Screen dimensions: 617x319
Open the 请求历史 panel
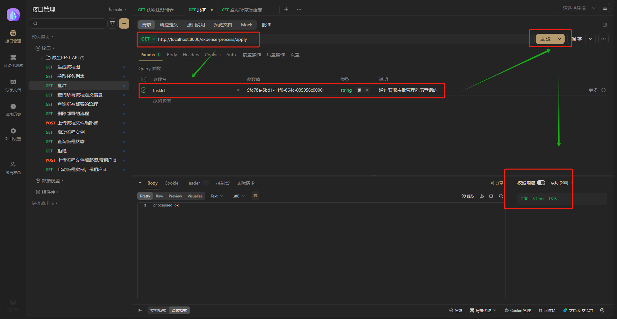(13, 110)
